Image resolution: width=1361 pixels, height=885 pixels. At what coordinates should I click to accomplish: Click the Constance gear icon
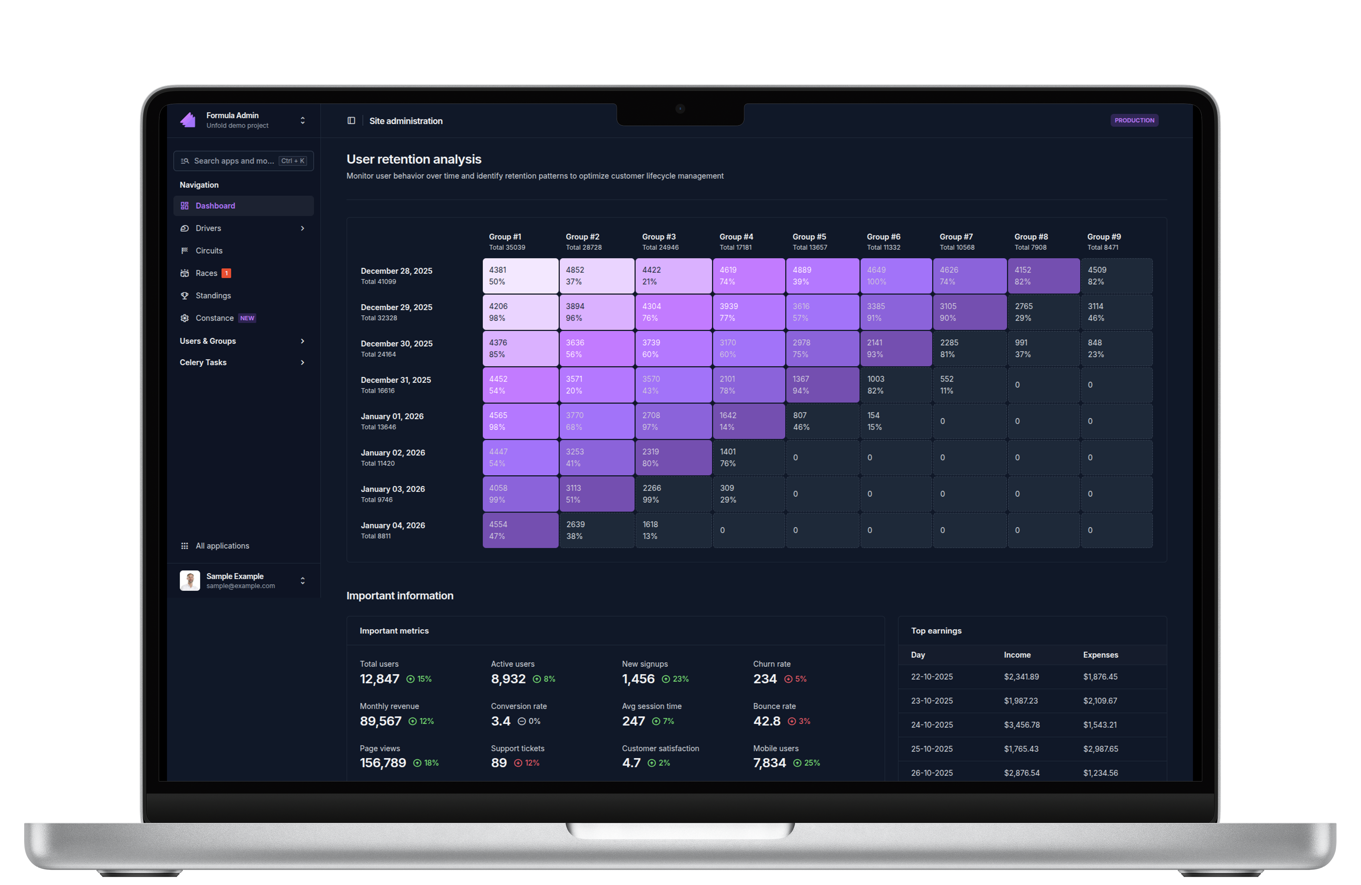[185, 318]
